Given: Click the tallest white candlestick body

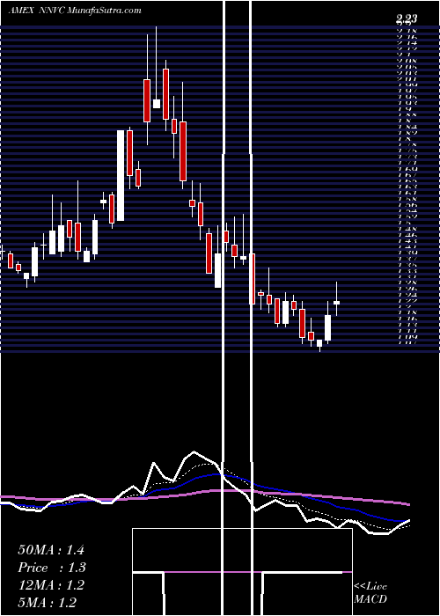Looking at the screenshot, I should [121, 176].
